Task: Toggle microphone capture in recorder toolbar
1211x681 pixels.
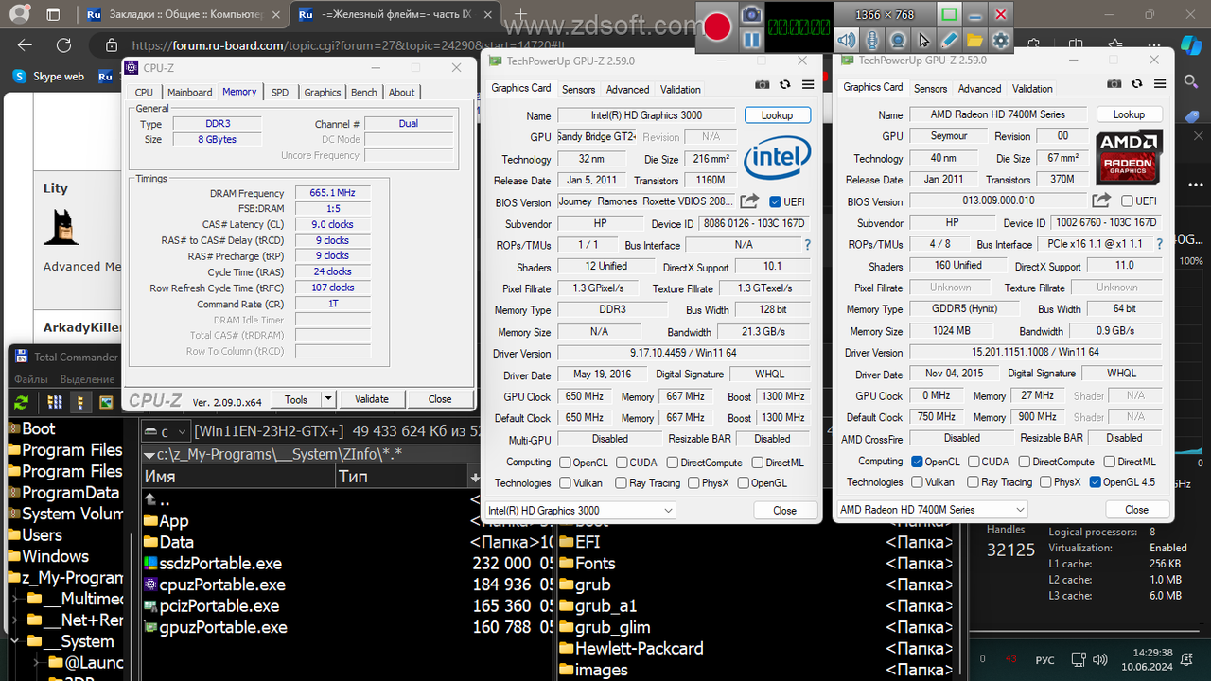Action: tap(871, 40)
